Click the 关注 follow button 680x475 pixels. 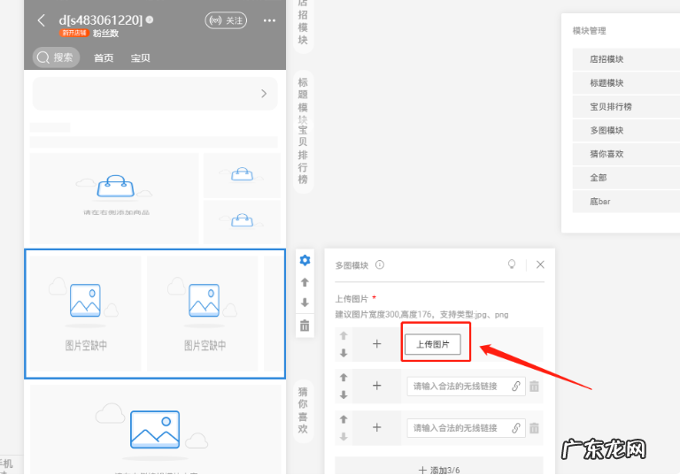click(x=226, y=20)
